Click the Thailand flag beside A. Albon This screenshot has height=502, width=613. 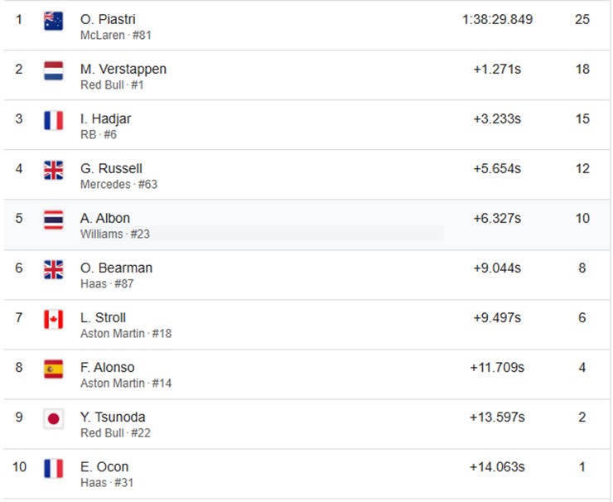tap(53, 220)
